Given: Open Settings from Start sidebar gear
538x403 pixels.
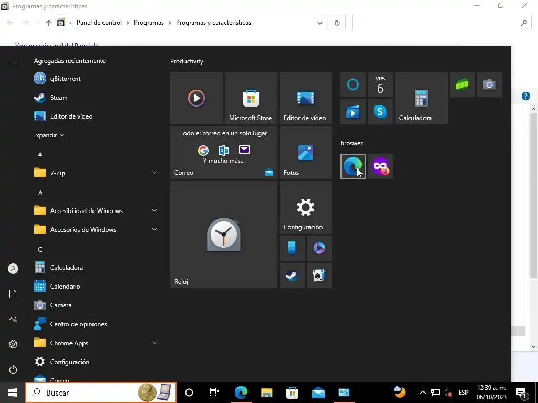Looking at the screenshot, I should tap(13, 344).
